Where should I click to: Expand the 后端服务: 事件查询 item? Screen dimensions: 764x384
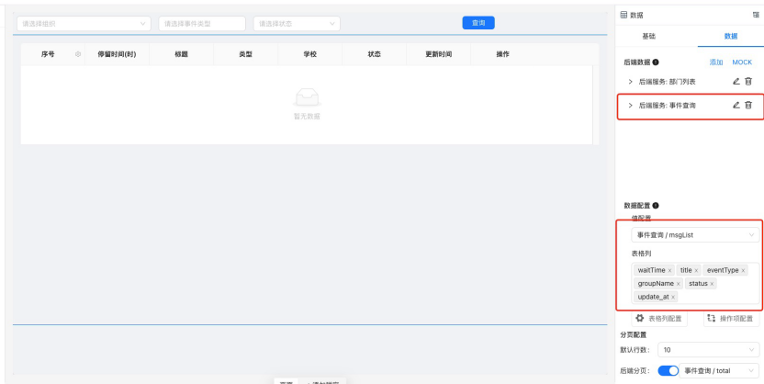pos(630,106)
